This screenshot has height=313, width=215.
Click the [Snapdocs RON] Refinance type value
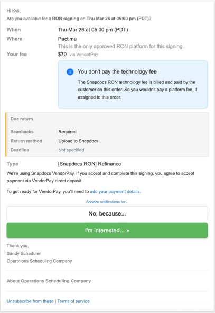(x=89, y=164)
